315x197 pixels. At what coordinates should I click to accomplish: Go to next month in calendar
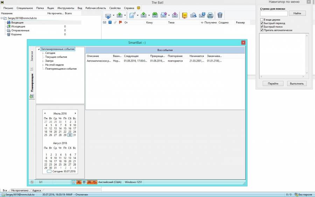pos(75,113)
